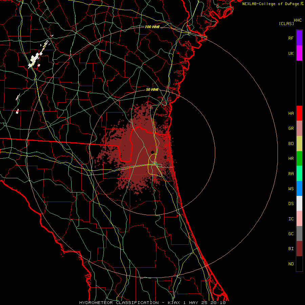Click the WS legend label

pyautogui.click(x=291, y=189)
